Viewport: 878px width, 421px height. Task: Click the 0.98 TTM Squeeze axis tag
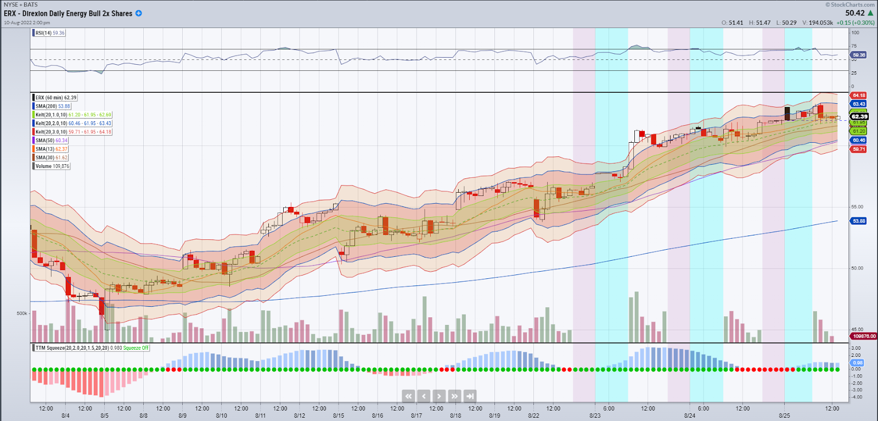(x=858, y=363)
